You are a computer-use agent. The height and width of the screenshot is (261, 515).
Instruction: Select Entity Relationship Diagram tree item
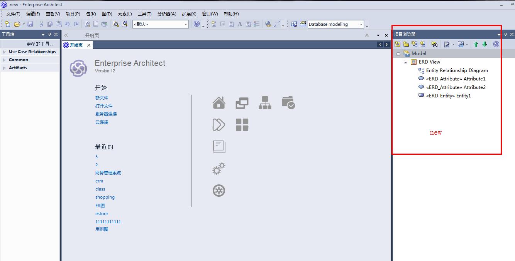coord(457,70)
